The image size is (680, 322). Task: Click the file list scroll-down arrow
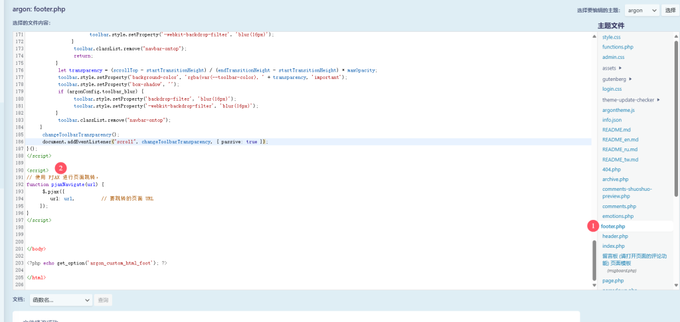(x=676, y=285)
